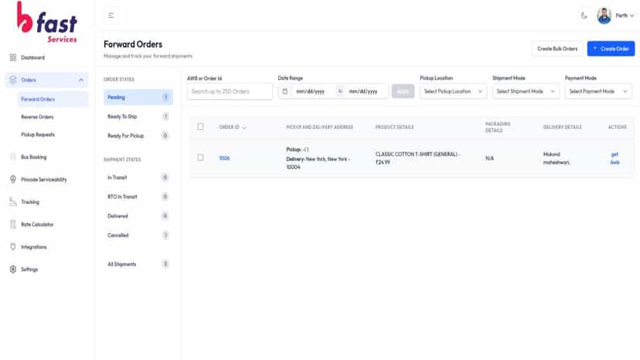Click the calendar icon in Date Range
The width and height of the screenshot is (640, 360).
(285, 91)
